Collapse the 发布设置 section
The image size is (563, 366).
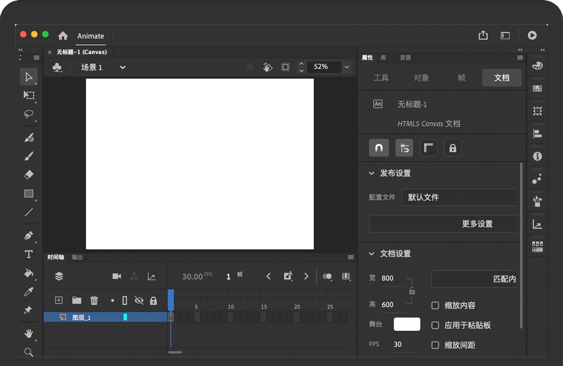(371, 173)
